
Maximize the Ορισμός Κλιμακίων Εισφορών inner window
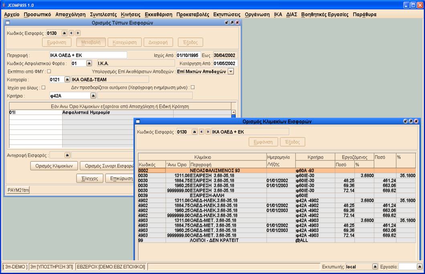coord(411,121)
